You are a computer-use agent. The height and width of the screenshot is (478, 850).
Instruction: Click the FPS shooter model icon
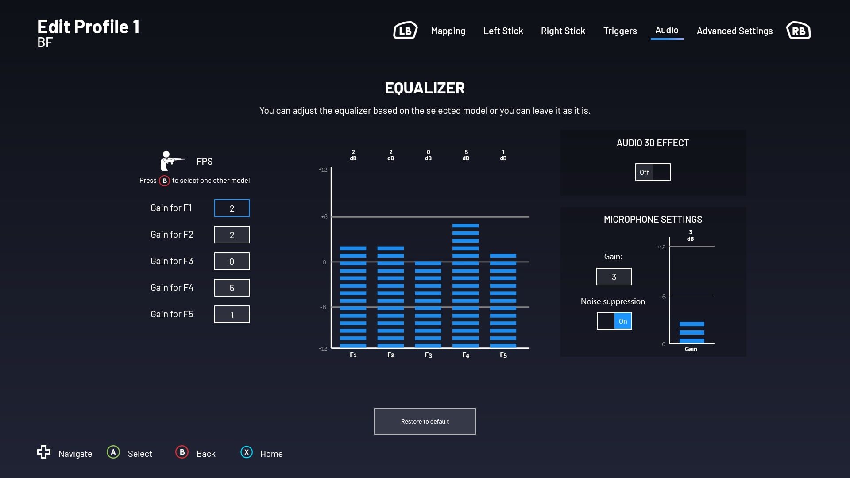[x=171, y=161]
